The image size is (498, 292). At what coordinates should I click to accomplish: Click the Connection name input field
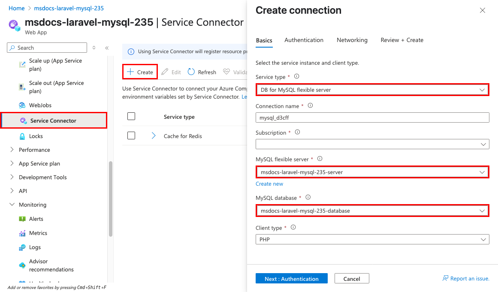372,117
